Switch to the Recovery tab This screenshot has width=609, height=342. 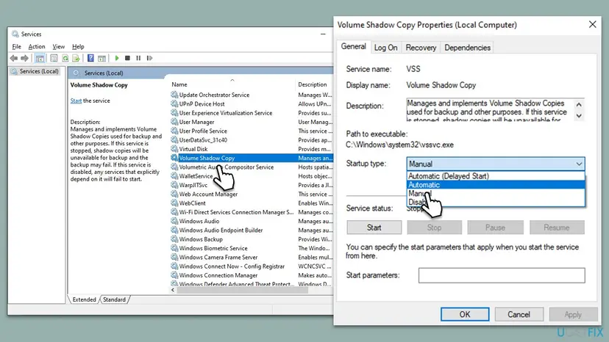(421, 48)
